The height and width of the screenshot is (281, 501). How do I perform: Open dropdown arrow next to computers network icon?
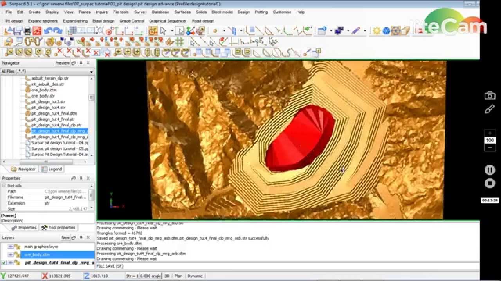tap(348, 31)
